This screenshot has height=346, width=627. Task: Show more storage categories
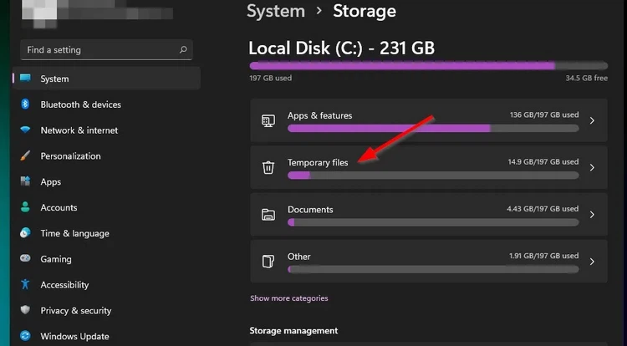point(288,298)
